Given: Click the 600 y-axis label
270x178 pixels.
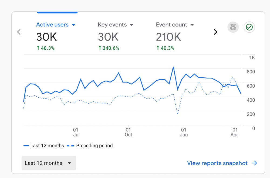Looking at the screenshot, I should [251, 86].
